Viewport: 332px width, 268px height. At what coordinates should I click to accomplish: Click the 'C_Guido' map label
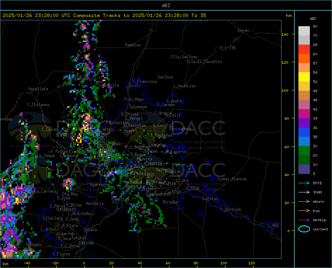pos(49,129)
